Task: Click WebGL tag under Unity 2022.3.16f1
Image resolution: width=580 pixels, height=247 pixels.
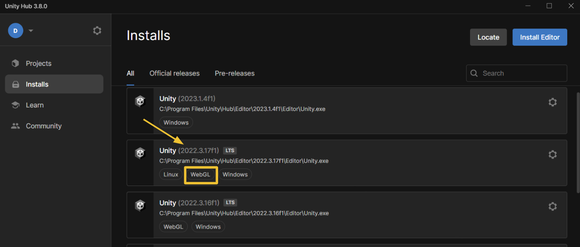Action: (173, 226)
